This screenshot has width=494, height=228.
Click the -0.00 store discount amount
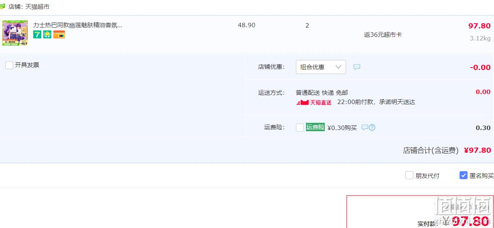tap(480, 68)
